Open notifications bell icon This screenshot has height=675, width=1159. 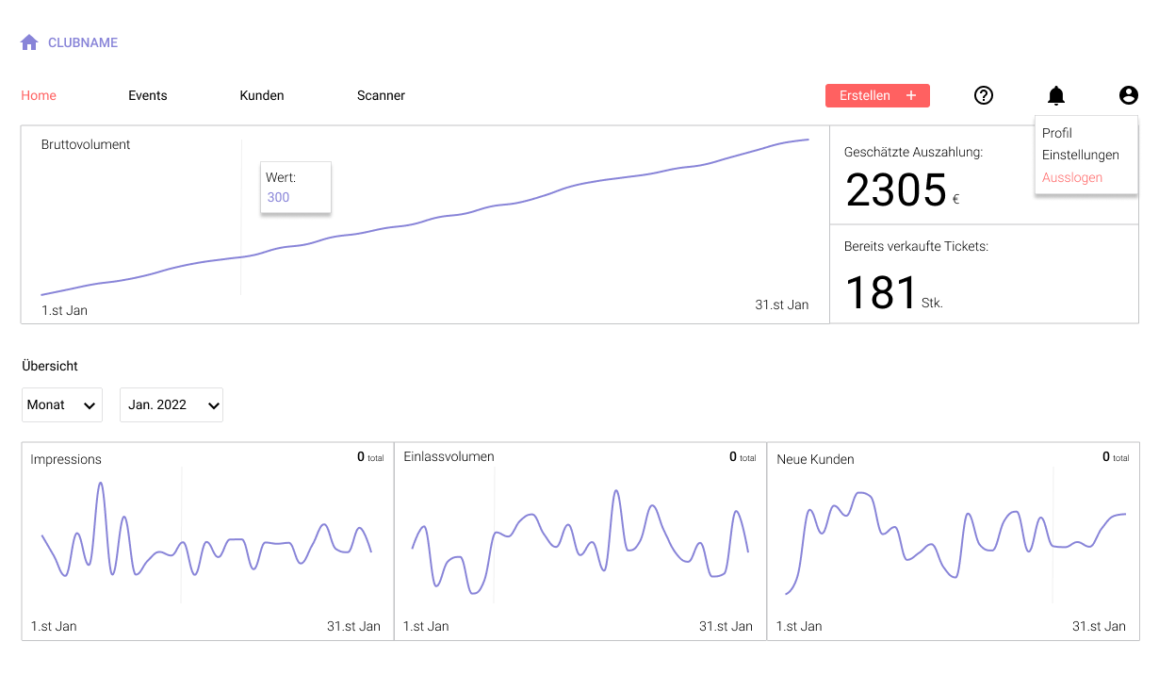(x=1056, y=95)
